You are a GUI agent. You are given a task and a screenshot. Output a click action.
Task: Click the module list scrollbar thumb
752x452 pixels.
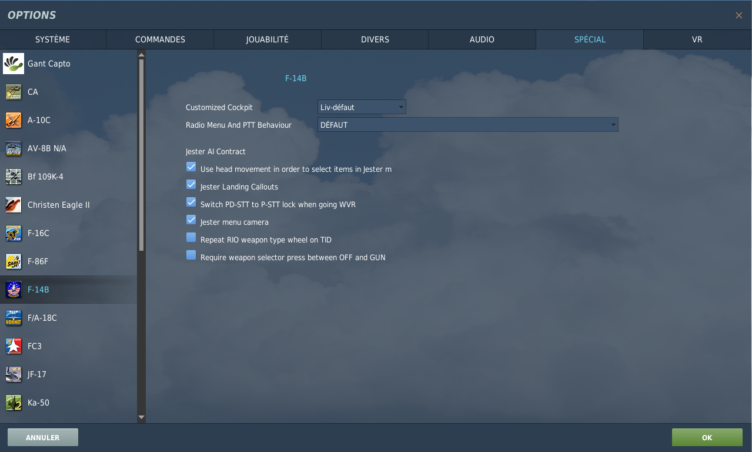tap(141, 155)
